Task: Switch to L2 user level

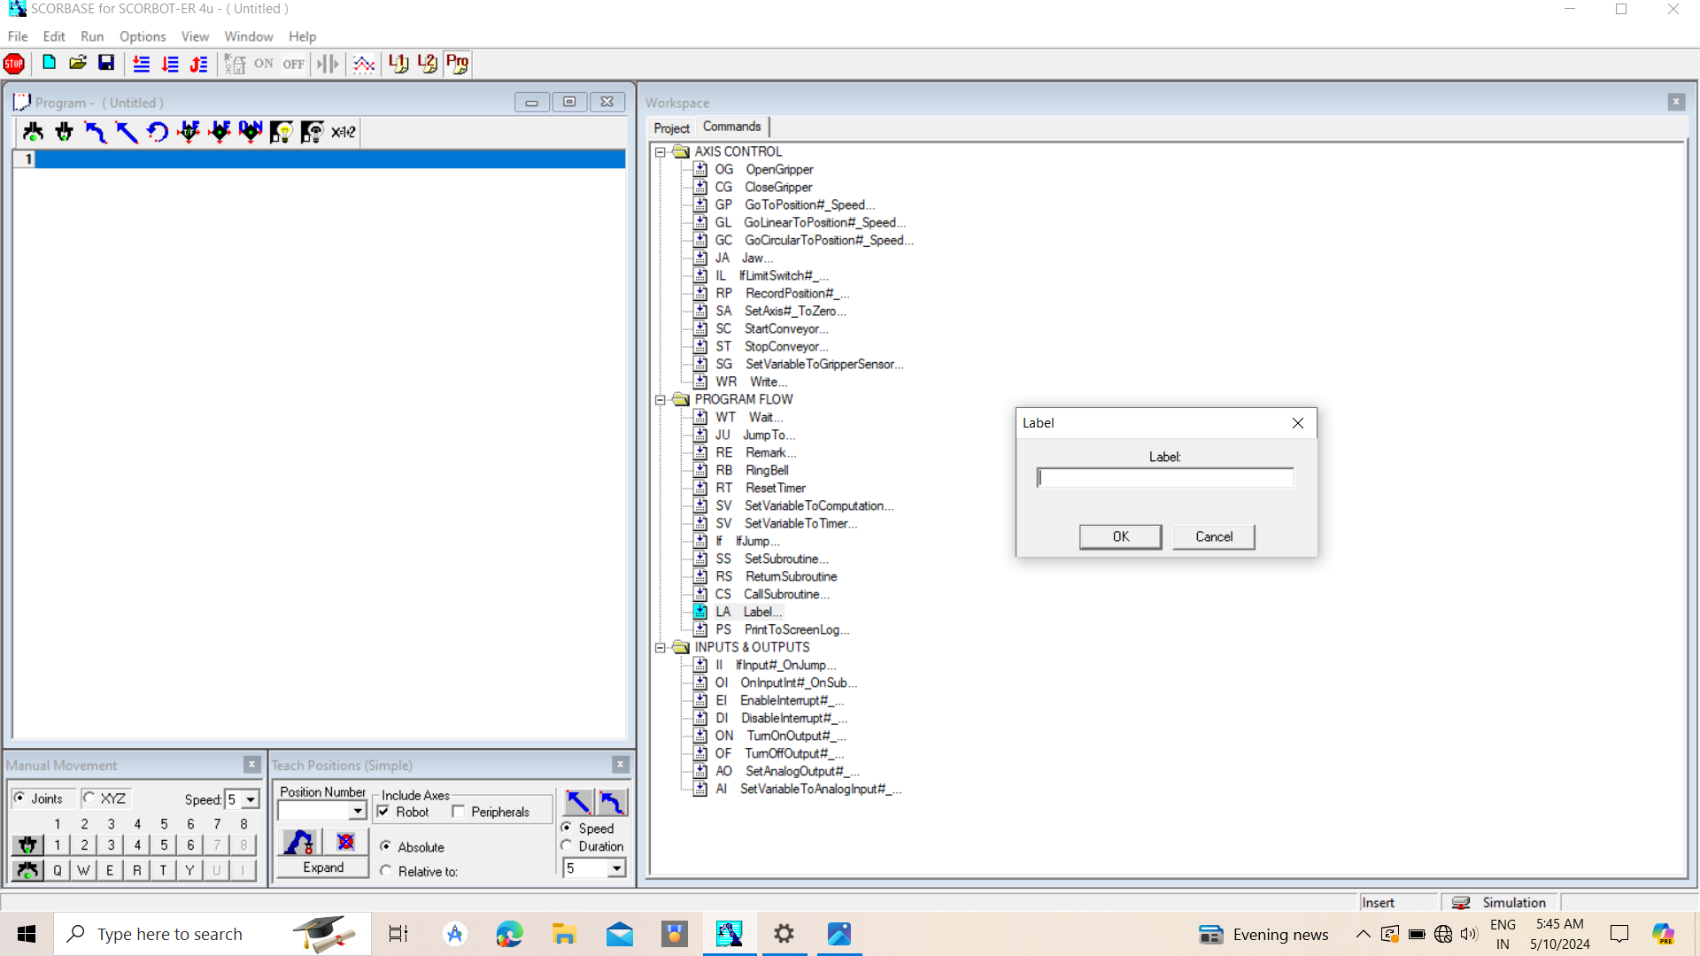Action: (x=428, y=64)
